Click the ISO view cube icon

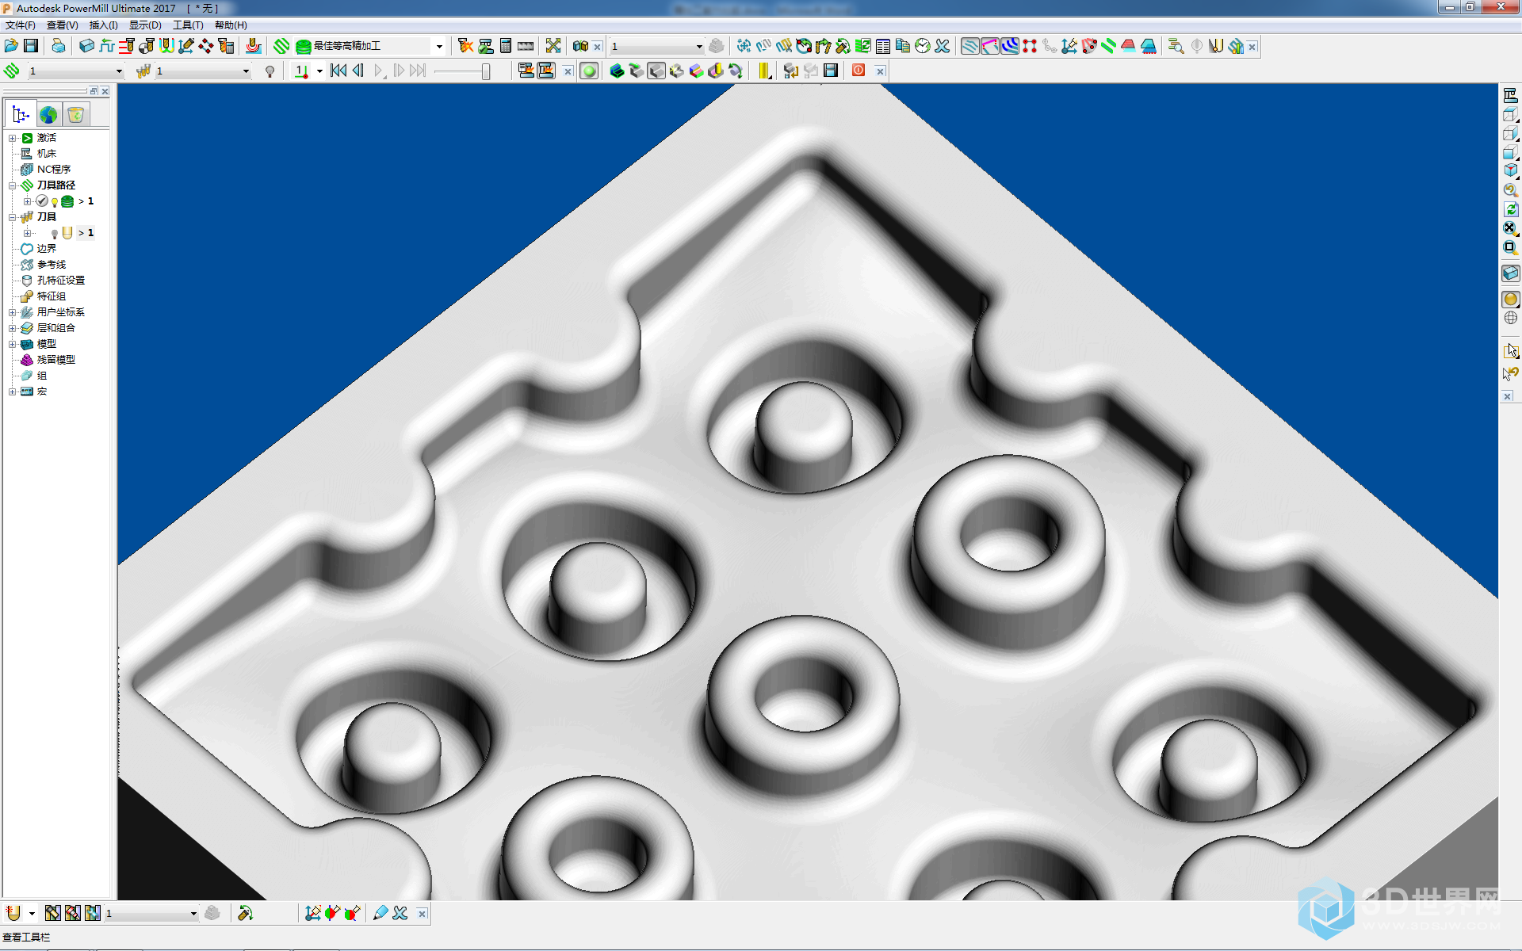click(1510, 170)
